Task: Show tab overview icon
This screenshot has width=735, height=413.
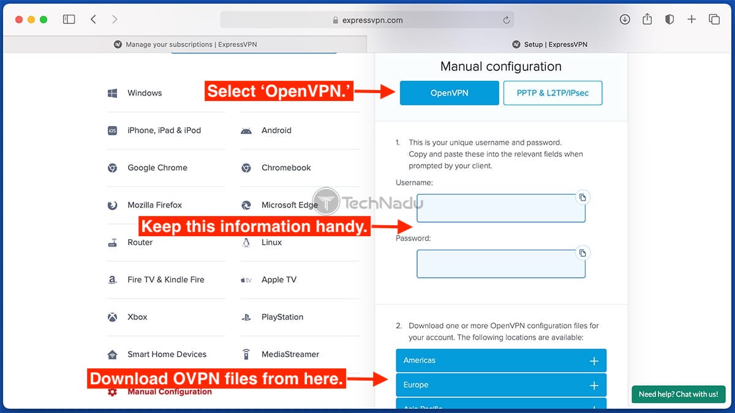Action: coord(714,20)
